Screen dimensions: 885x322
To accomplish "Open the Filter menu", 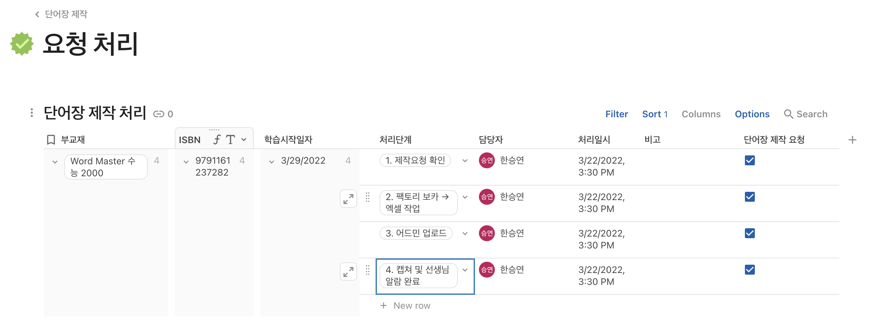I will point(617,114).
